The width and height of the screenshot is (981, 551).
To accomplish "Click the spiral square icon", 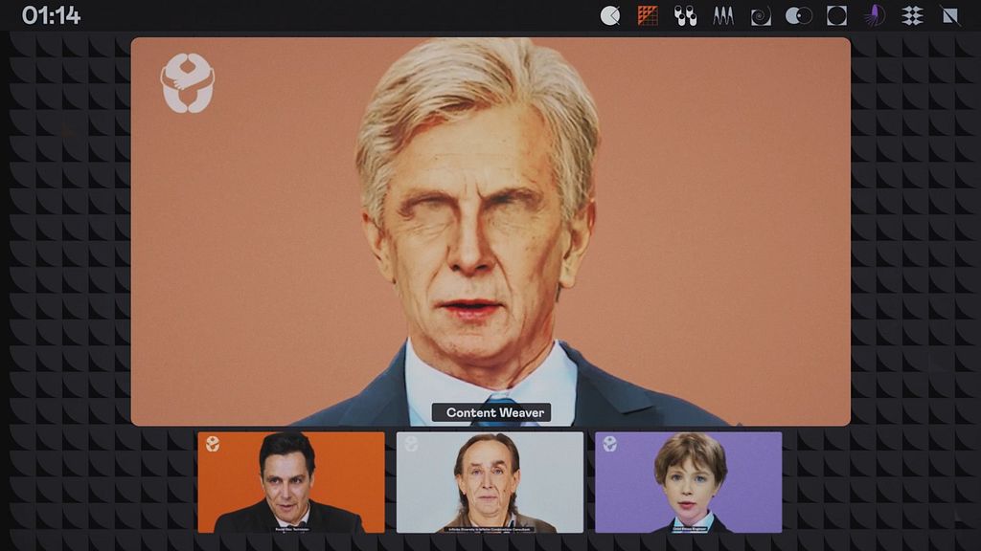I will 761,15.
